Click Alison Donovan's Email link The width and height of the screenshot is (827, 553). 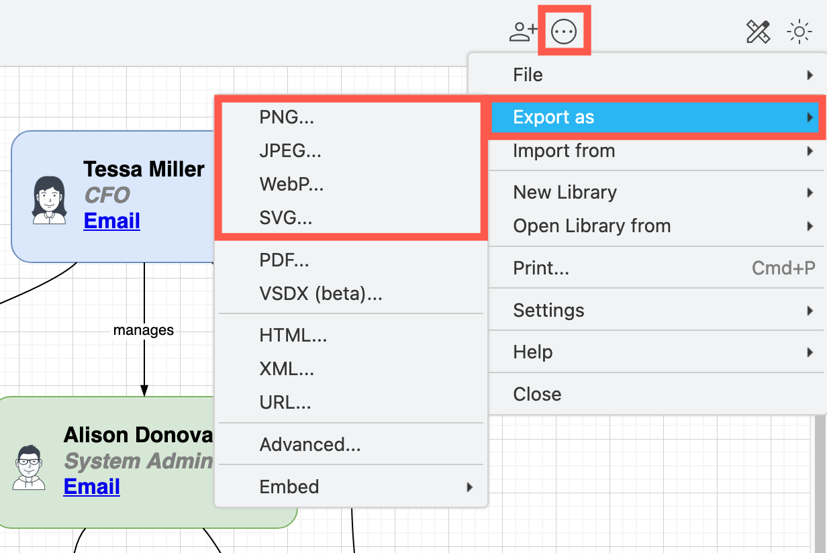(91, 487)
